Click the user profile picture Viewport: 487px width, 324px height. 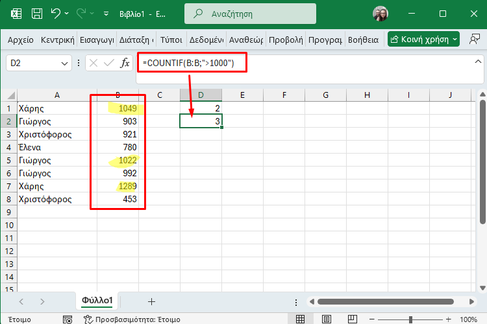click(x=381, y=14)
